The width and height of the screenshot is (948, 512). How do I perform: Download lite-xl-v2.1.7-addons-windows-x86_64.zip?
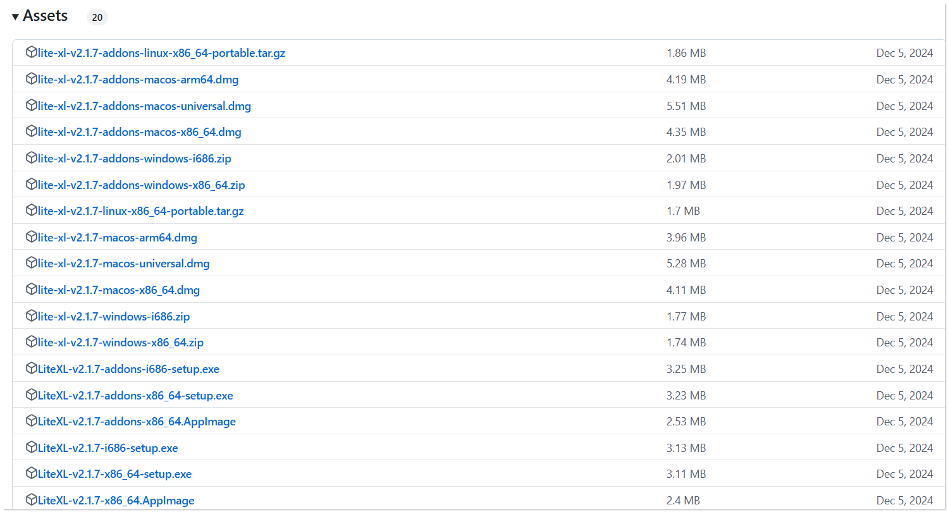tap(142, 185)
